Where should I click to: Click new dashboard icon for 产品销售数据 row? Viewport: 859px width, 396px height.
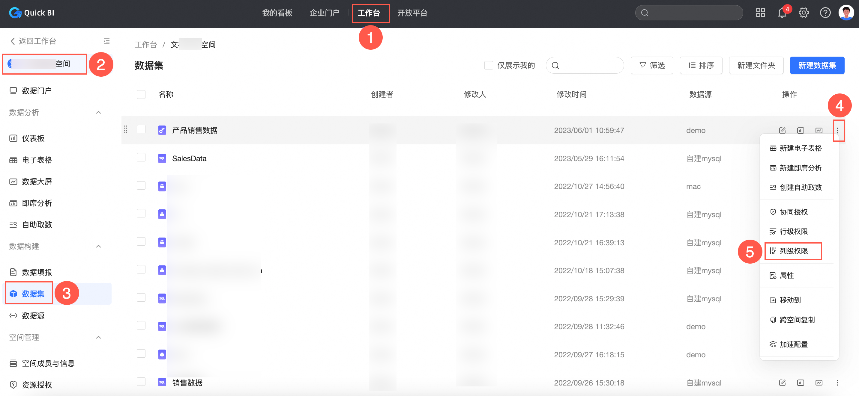coord(800,130)
